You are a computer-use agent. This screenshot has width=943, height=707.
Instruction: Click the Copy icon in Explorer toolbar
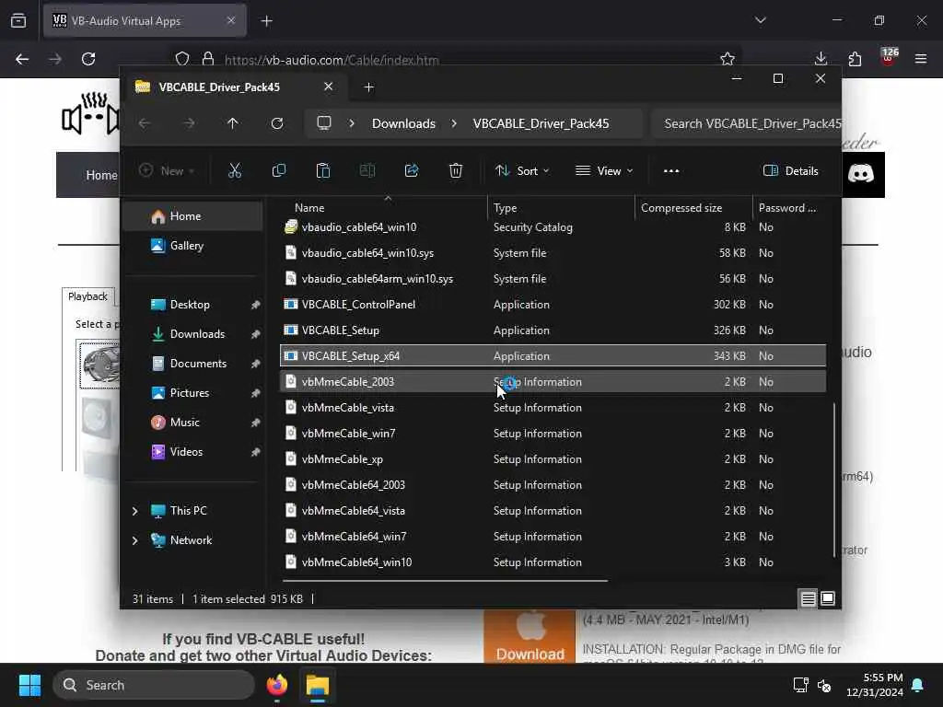tap(278, 170)
